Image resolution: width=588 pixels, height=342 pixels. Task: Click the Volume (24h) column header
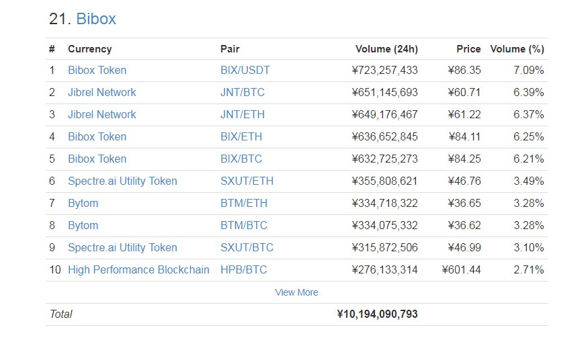tap(386, 49)
